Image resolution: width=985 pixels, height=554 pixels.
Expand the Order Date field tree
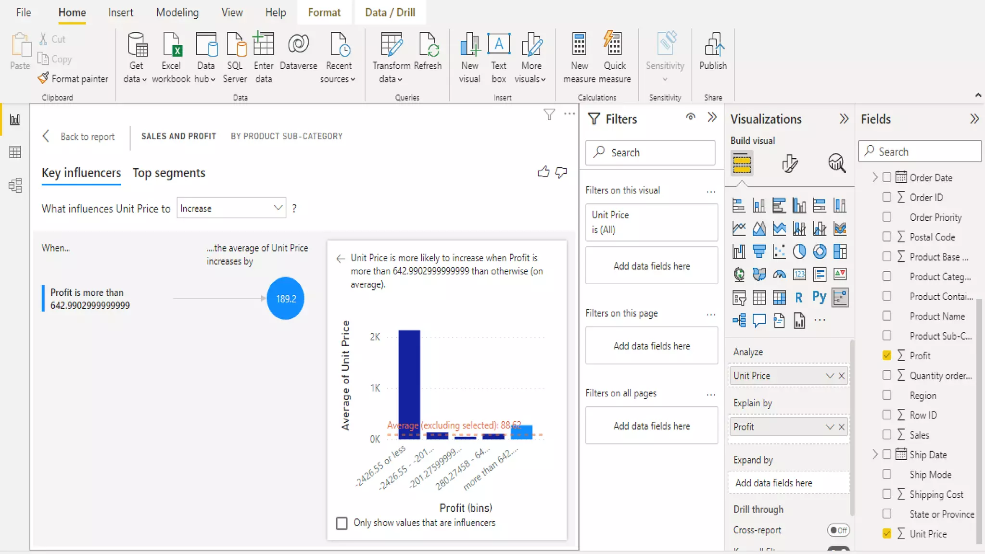pyautogui.click(x=875, y=177)
